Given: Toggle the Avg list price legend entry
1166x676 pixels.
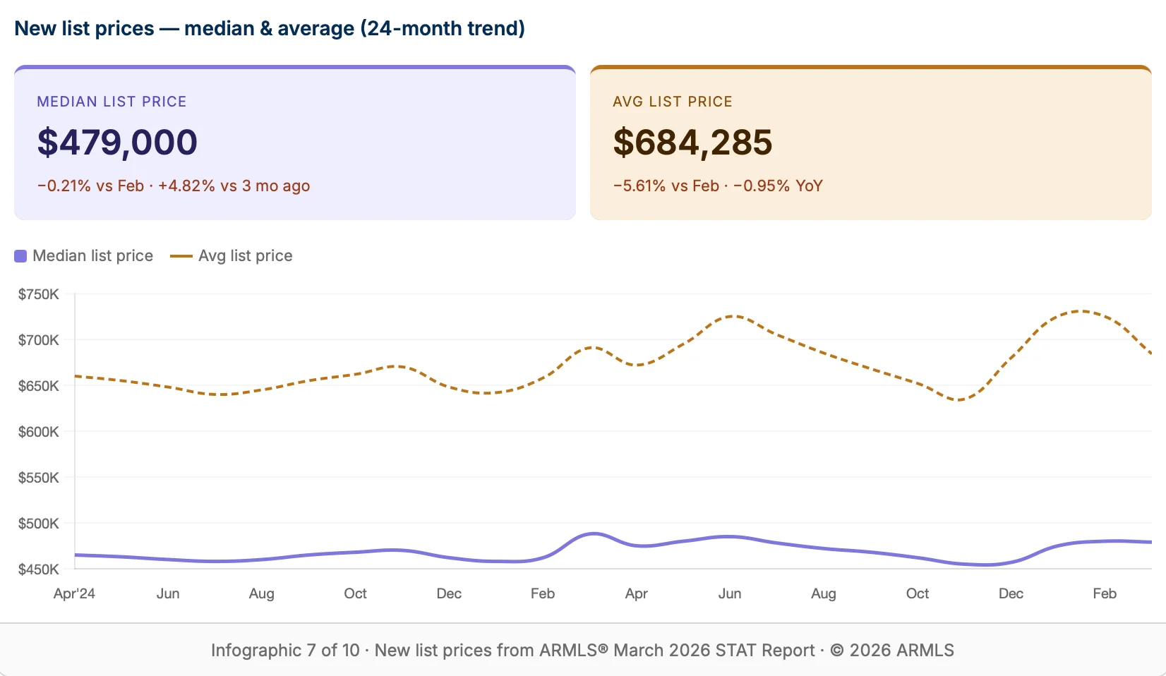Looking at the screenshot, I should tap(233, 255).
